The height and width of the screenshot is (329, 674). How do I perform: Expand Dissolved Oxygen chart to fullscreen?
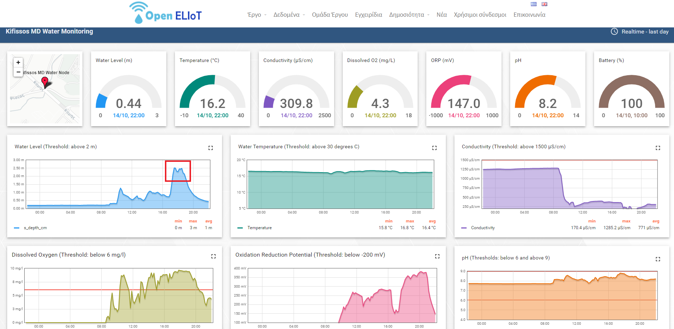[x=213, y=256]
